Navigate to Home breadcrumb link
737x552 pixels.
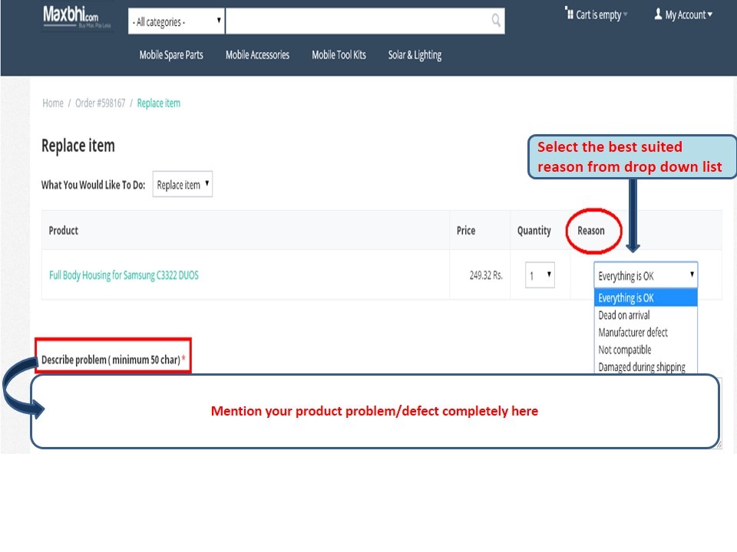click(x=53, y=103)
